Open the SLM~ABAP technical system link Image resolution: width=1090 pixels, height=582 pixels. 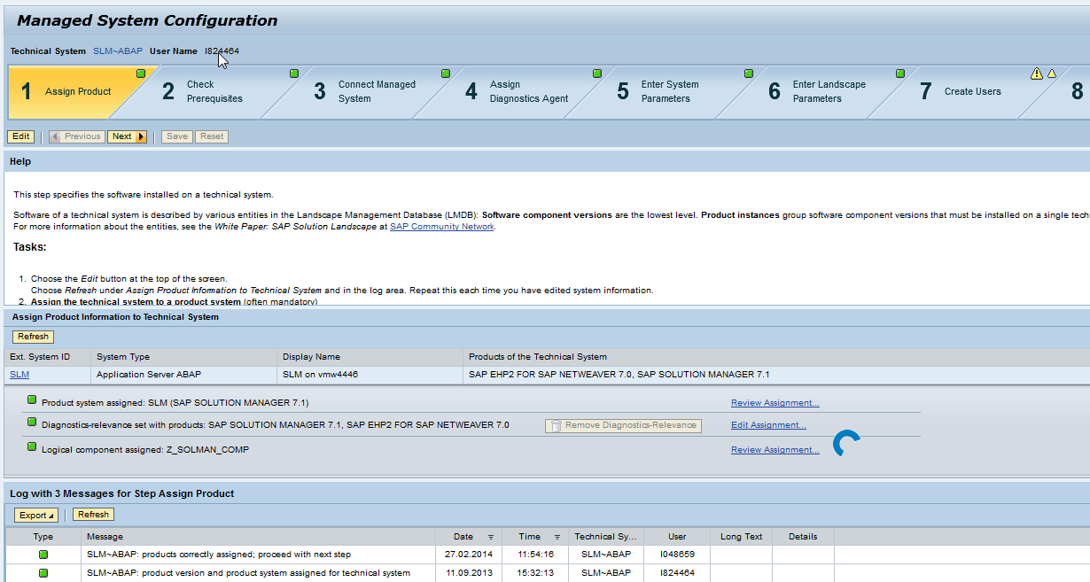(x=118, y=51)
